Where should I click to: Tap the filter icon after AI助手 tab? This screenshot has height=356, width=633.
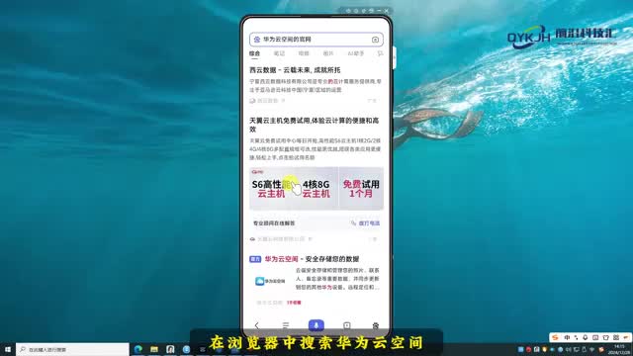[380, 53]
